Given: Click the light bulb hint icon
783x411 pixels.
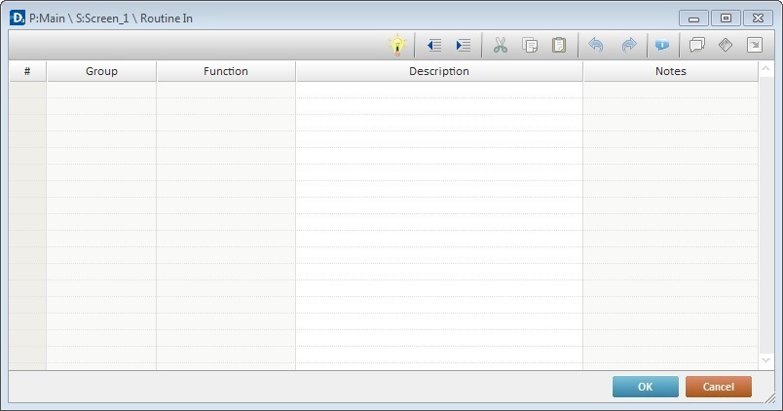Looking at the screenshot, I should coord(397,45).
